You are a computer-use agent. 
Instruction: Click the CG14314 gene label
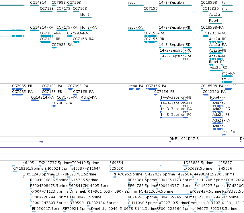click(x=38, y=3)
